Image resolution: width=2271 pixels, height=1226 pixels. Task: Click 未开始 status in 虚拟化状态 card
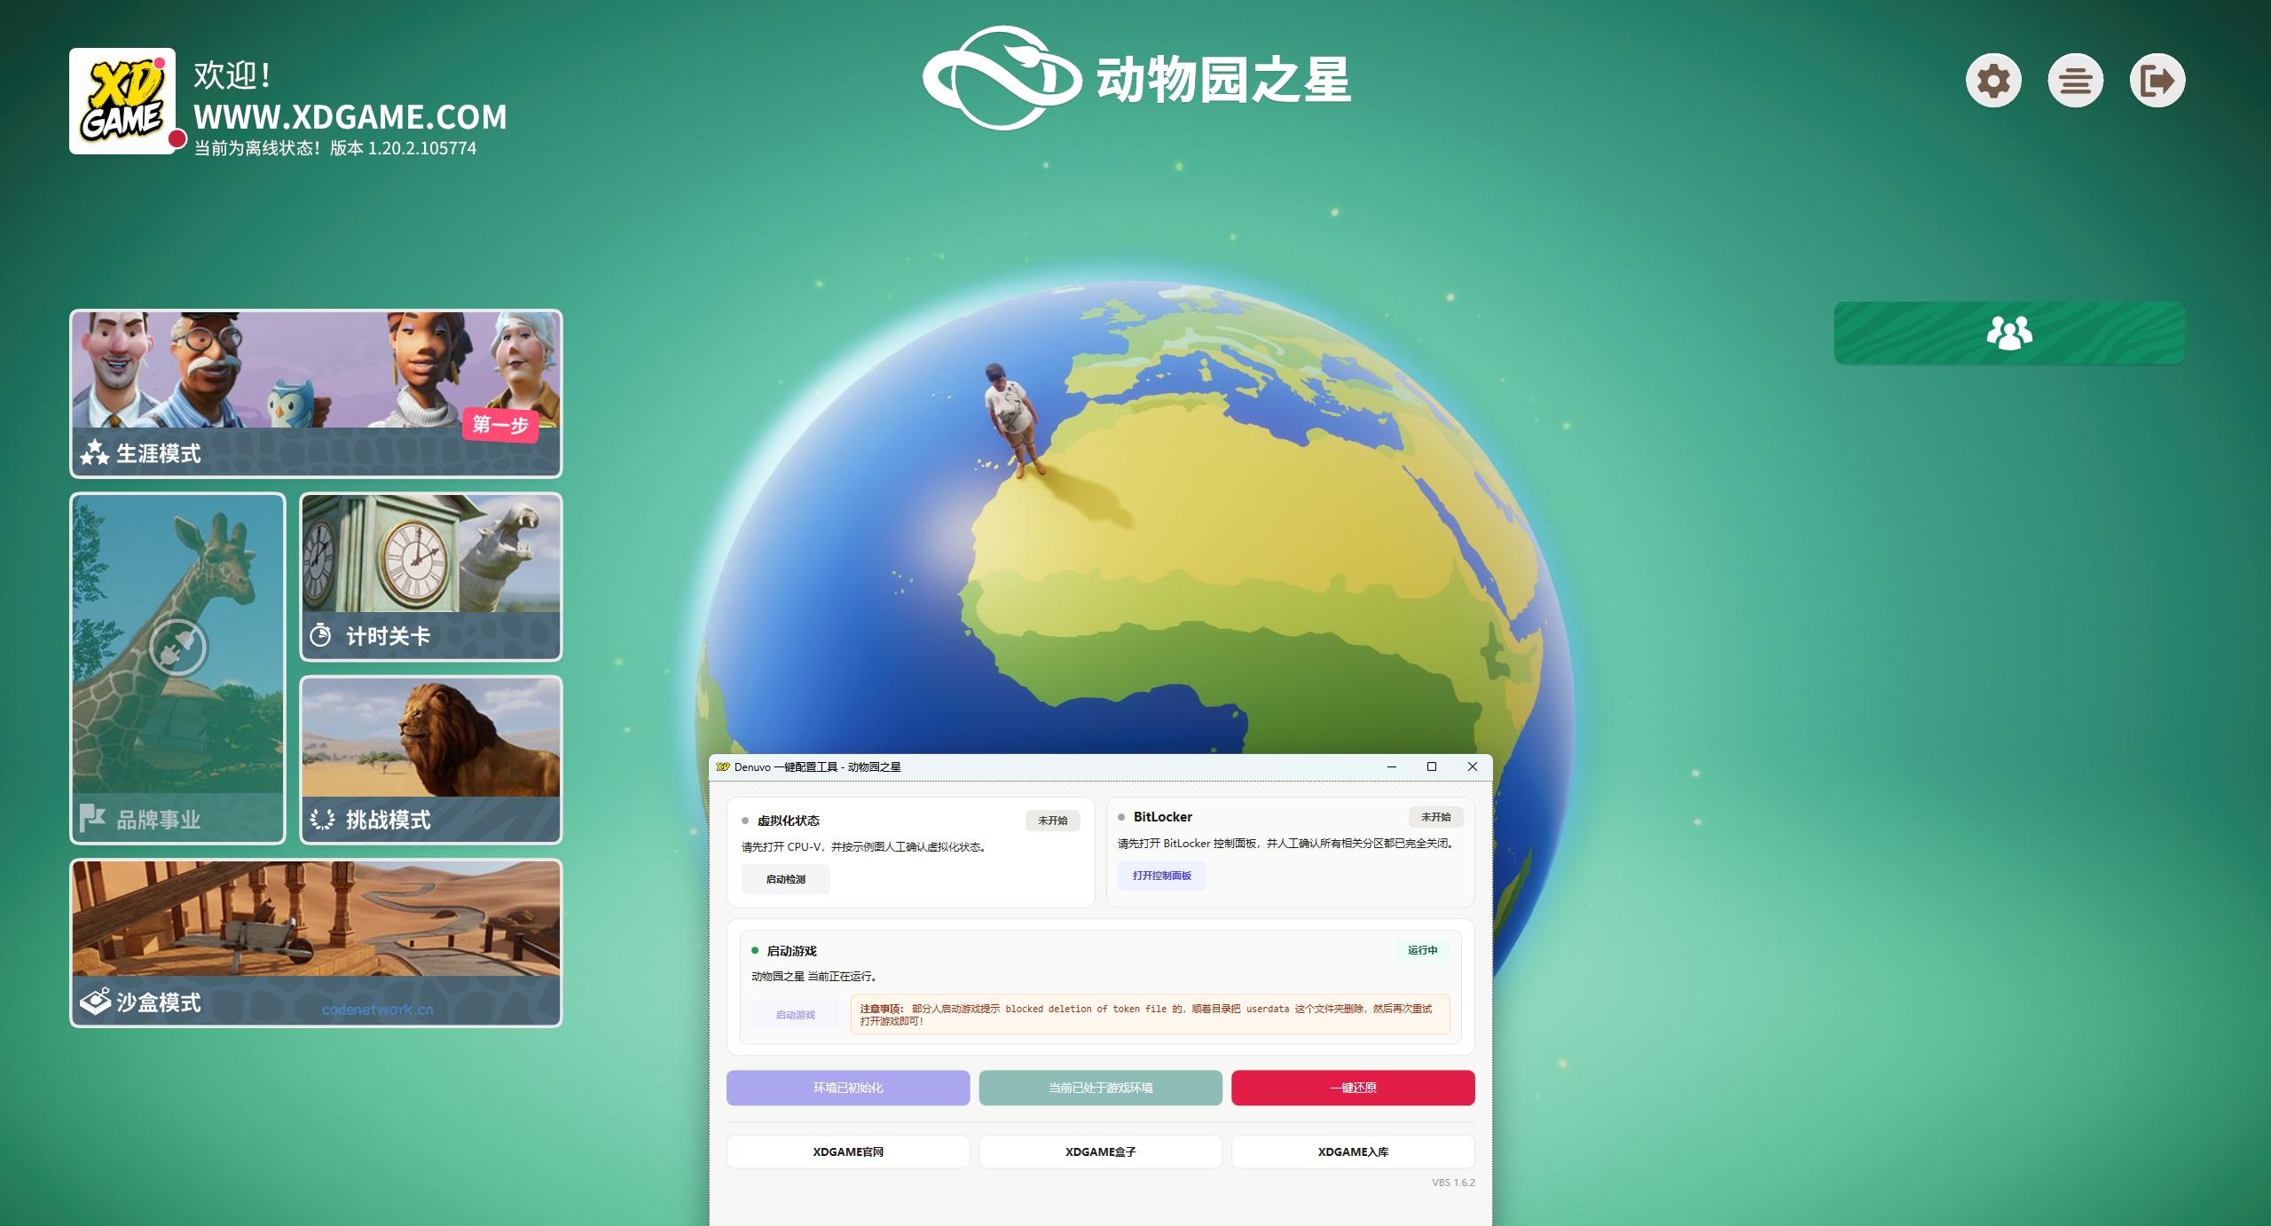pyautogui.click(x=1053, y=821)
